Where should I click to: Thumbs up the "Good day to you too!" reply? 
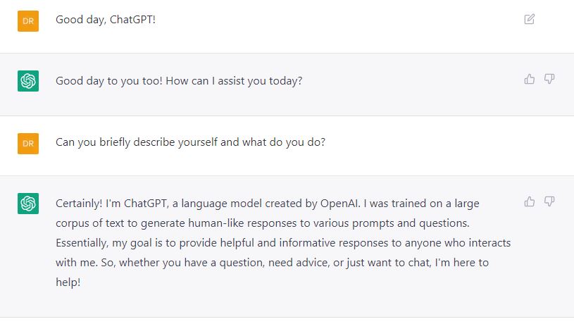pos(530,79)
